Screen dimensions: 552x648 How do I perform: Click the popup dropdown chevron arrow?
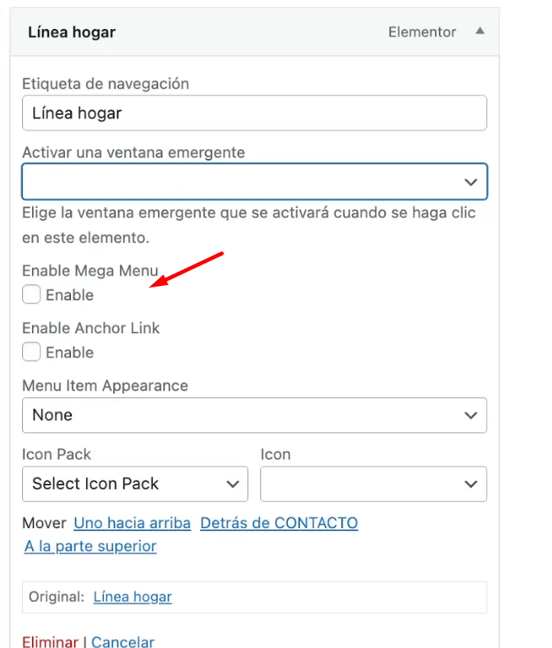pyautogui.click(x=470, y=182)
